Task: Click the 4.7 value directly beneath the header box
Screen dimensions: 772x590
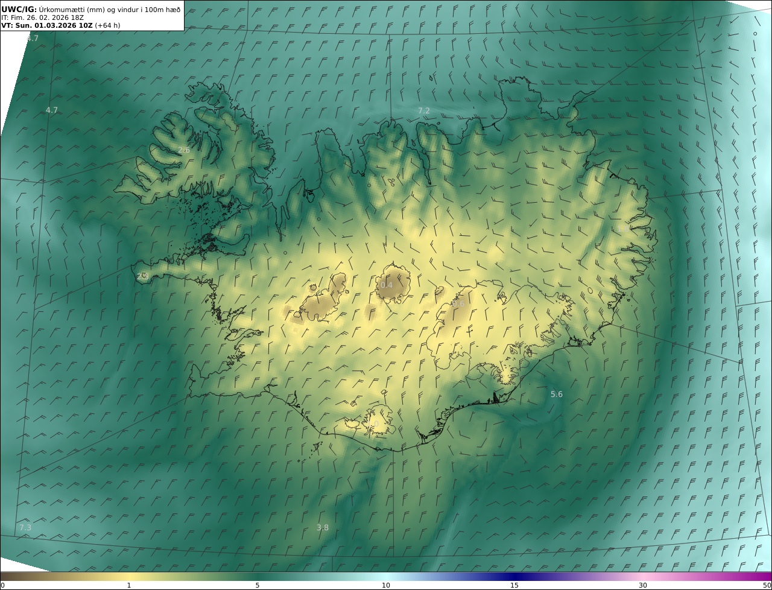Action: point(33,39)
